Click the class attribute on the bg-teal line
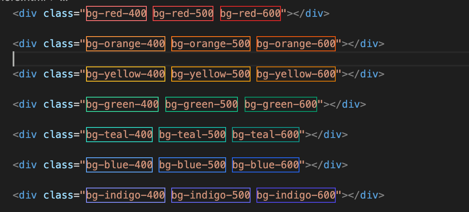The image size is (469, 212). click(x=58, y=135)
